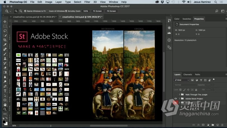This screenshot has height=128, width=227.
Task: Enable Zoom All Windows checkbox
Action: coord(47,11)
